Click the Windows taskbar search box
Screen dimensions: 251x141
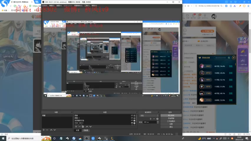tap(29, 138)
